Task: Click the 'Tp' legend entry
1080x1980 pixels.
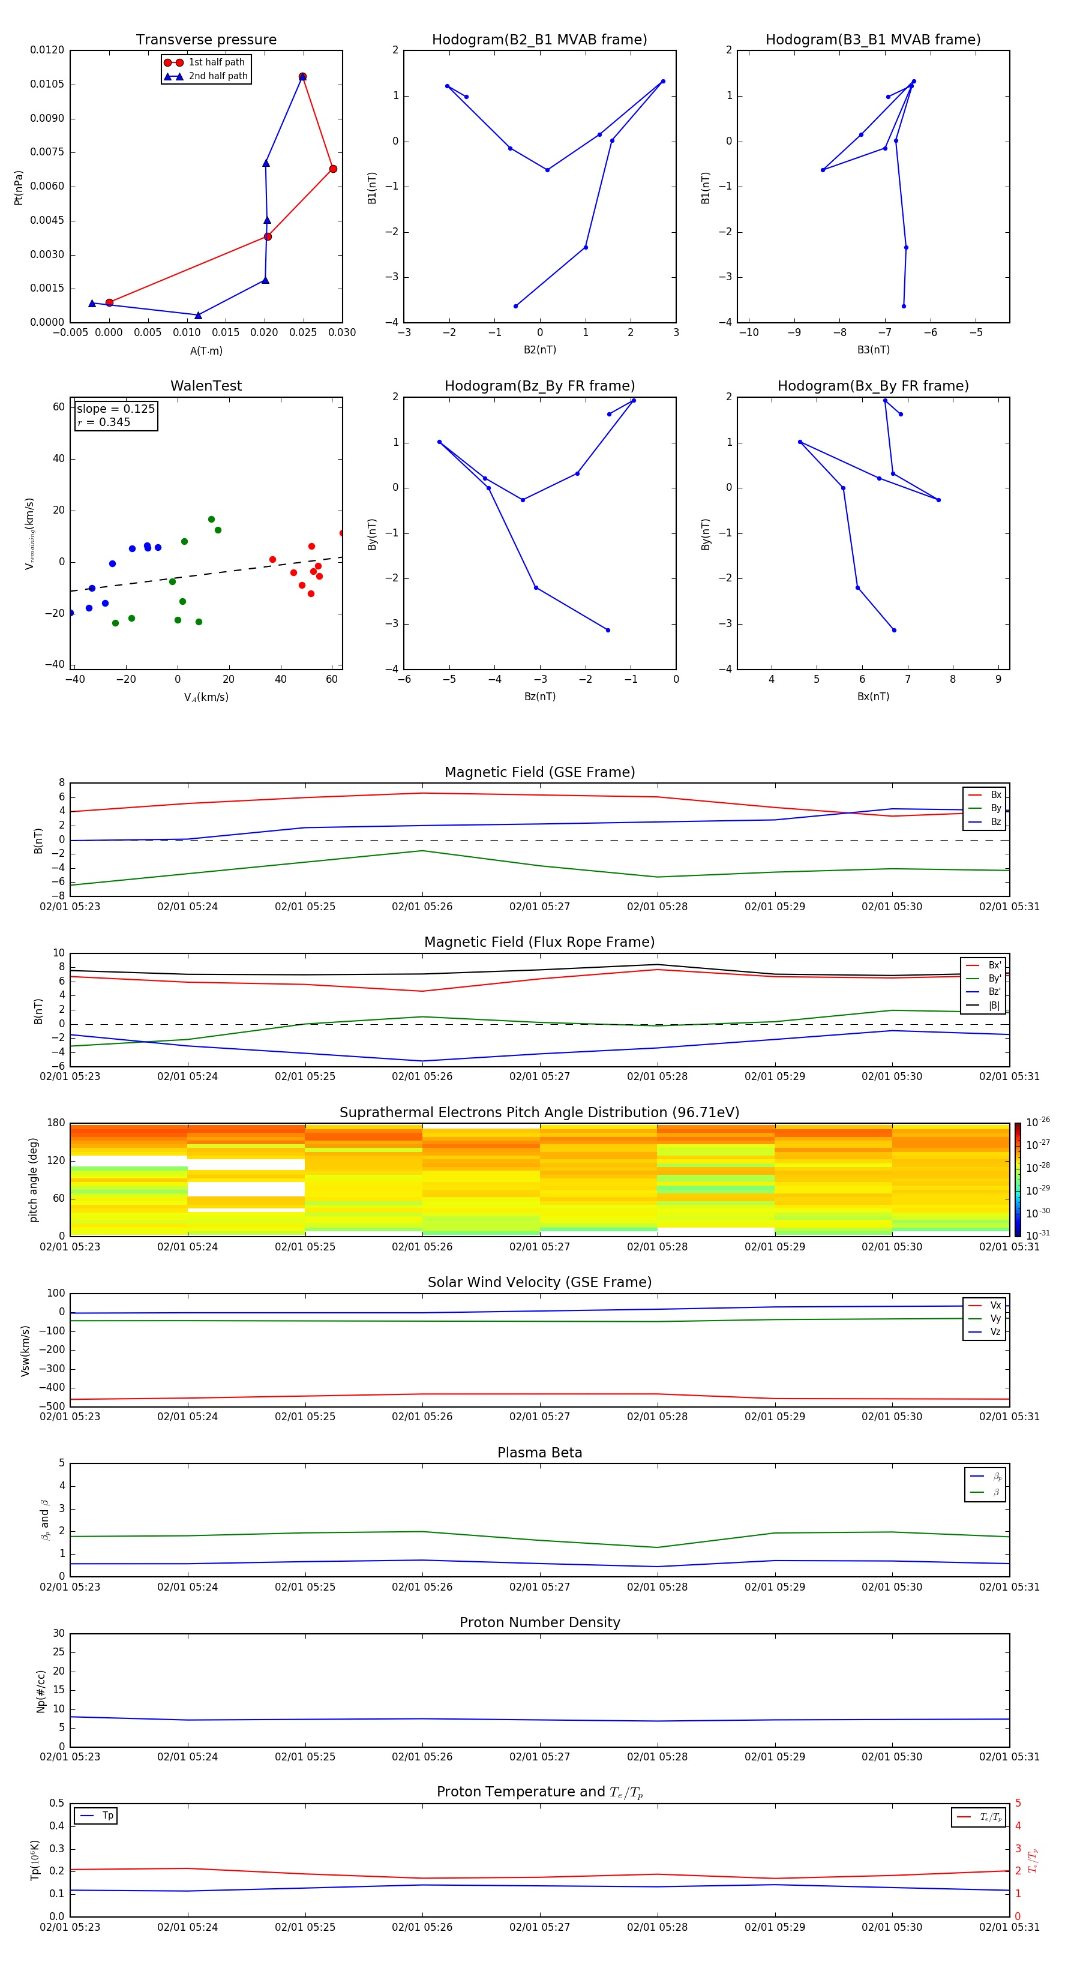Action: tap(96, 1816)
